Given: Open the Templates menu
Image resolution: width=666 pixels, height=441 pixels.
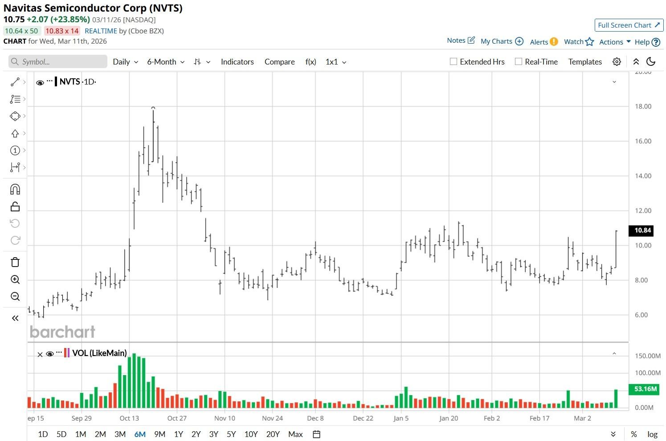Looking at the screenshot, I should coord(585,62).
